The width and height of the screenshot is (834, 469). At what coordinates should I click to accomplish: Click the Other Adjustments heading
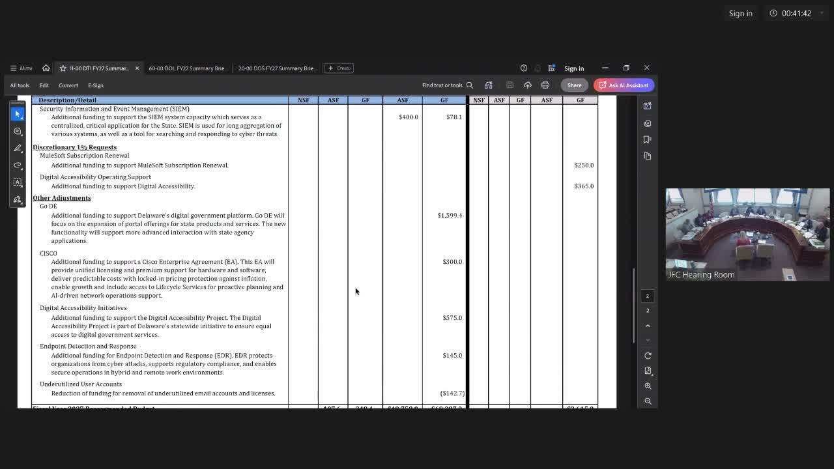[62, 198]
